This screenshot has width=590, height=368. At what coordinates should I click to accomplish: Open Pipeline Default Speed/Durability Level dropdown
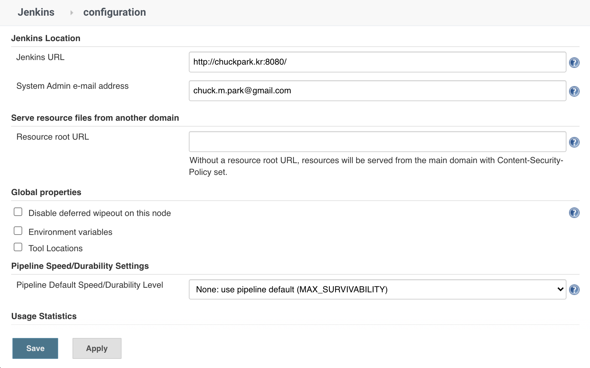377,289
